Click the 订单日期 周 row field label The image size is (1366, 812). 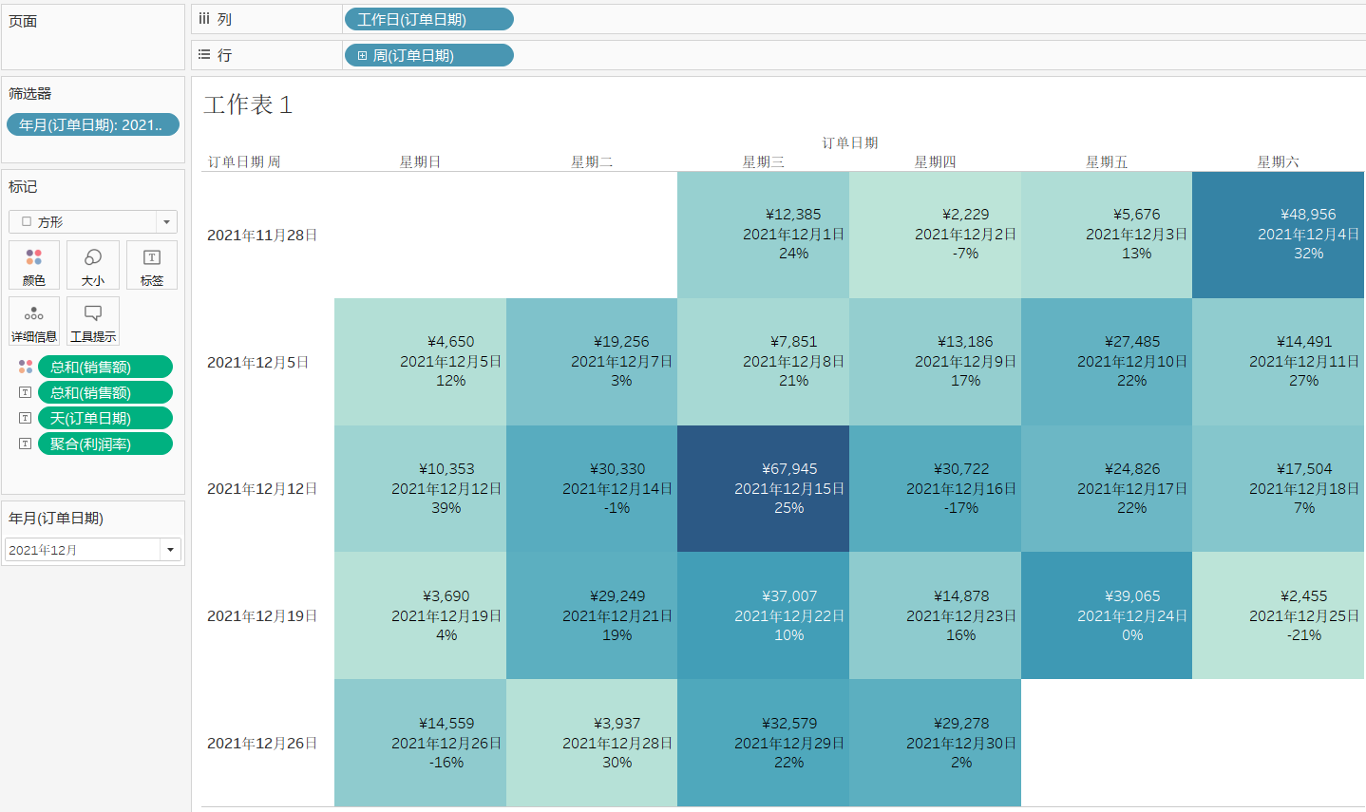244,162
